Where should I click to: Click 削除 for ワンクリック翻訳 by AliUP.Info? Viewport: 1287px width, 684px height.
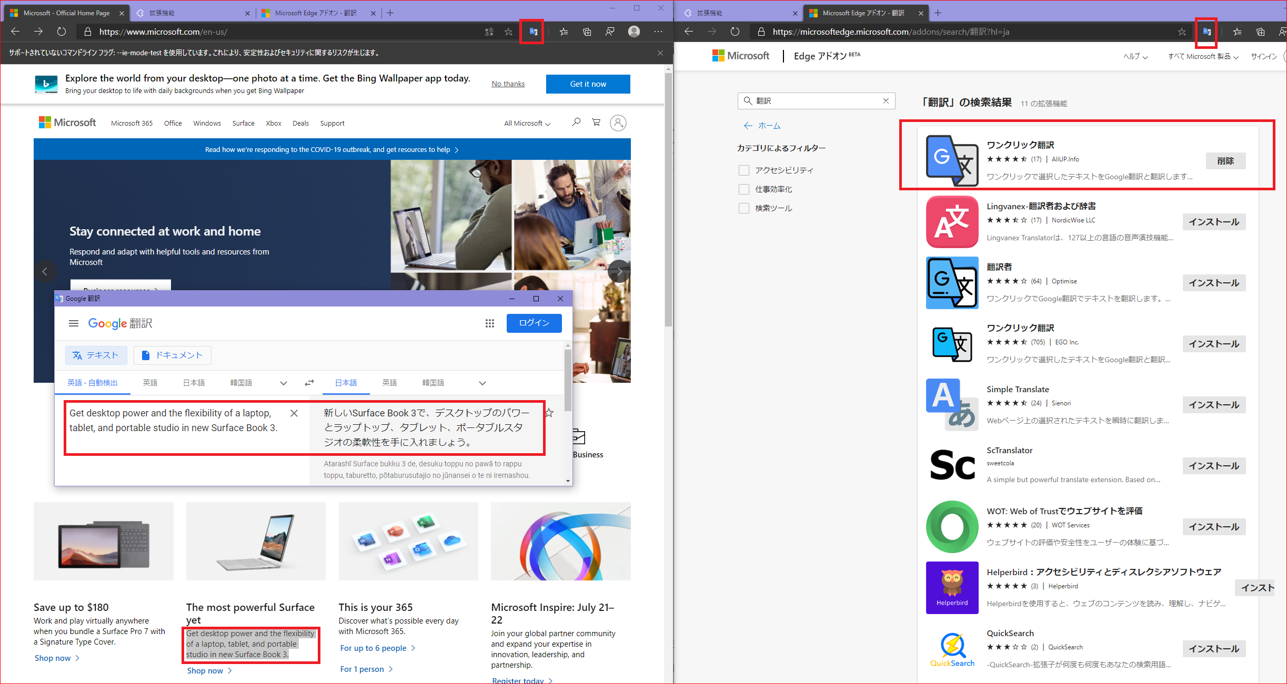pos(1225,161)
